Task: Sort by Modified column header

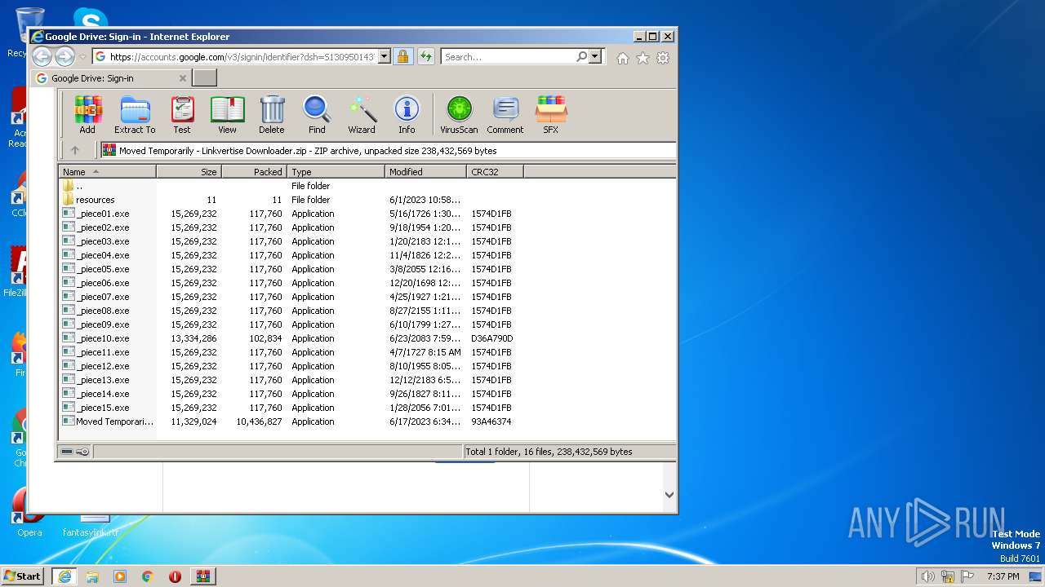Action: [425, 172]
